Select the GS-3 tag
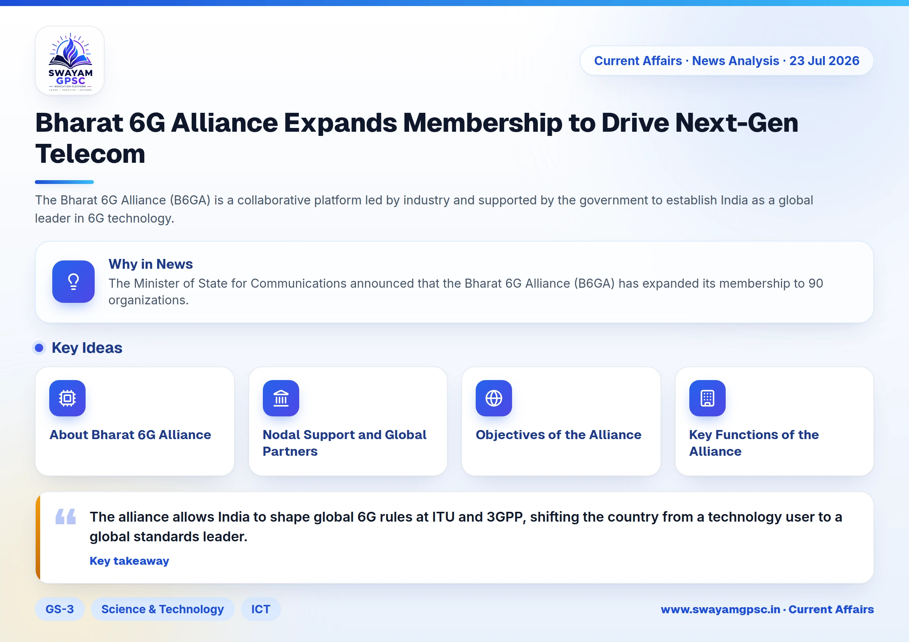909x642 pixels. (x=60, y=609)
